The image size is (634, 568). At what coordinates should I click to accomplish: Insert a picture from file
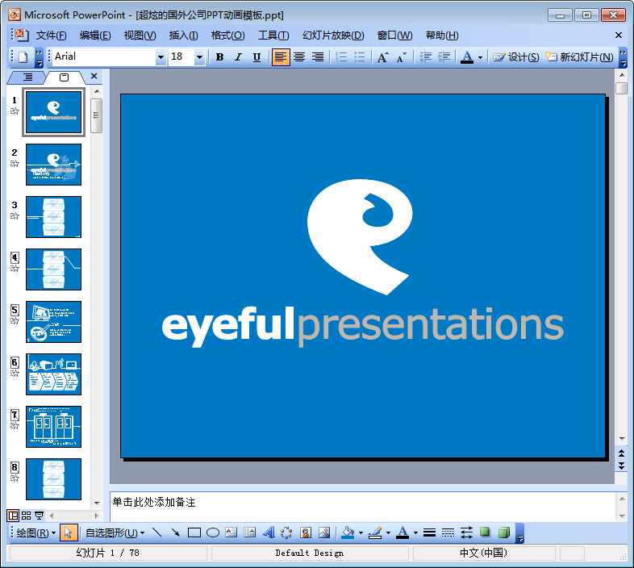click(324, 532)
